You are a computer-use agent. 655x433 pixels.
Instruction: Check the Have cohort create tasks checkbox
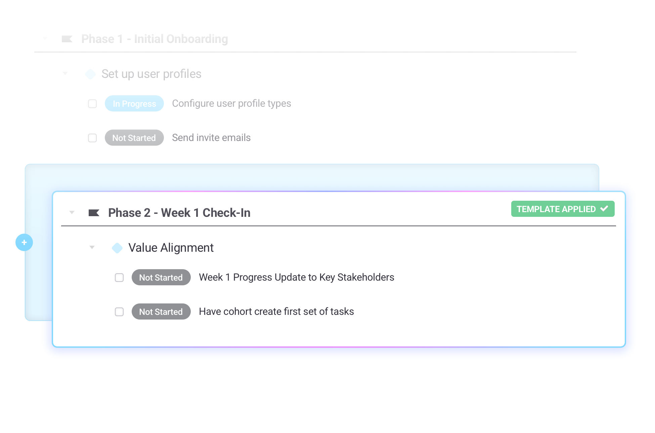click(119, 312)
